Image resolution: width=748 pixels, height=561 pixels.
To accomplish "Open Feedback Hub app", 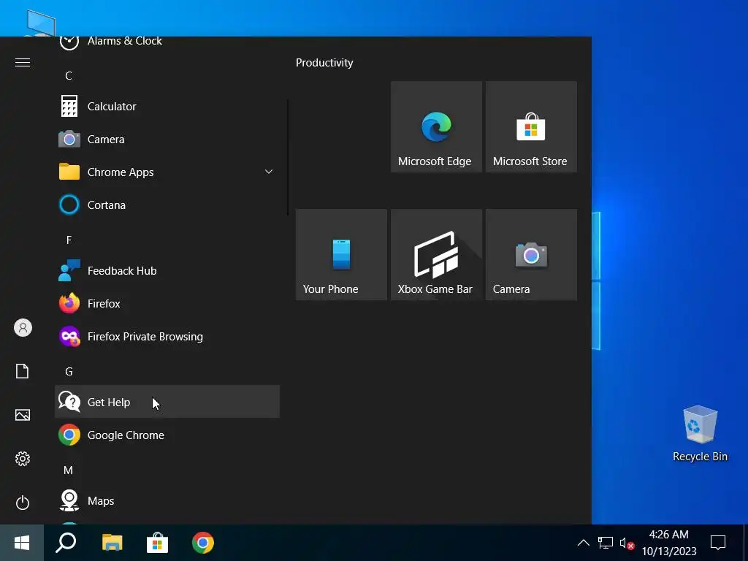I will (x=167, y=270).
